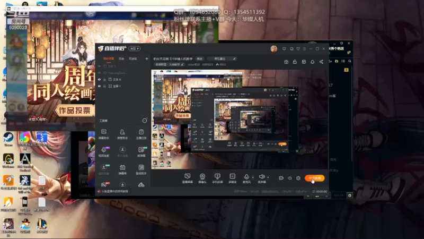The height and width of the screenshot is (239, 424).
Task: Add 直播屏幕 screen capture source
Action: point(187,178)
